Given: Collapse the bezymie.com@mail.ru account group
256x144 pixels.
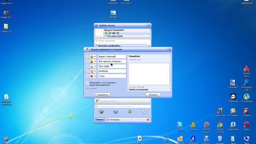Looking at the screenshot, I should [x=96, y=46].
